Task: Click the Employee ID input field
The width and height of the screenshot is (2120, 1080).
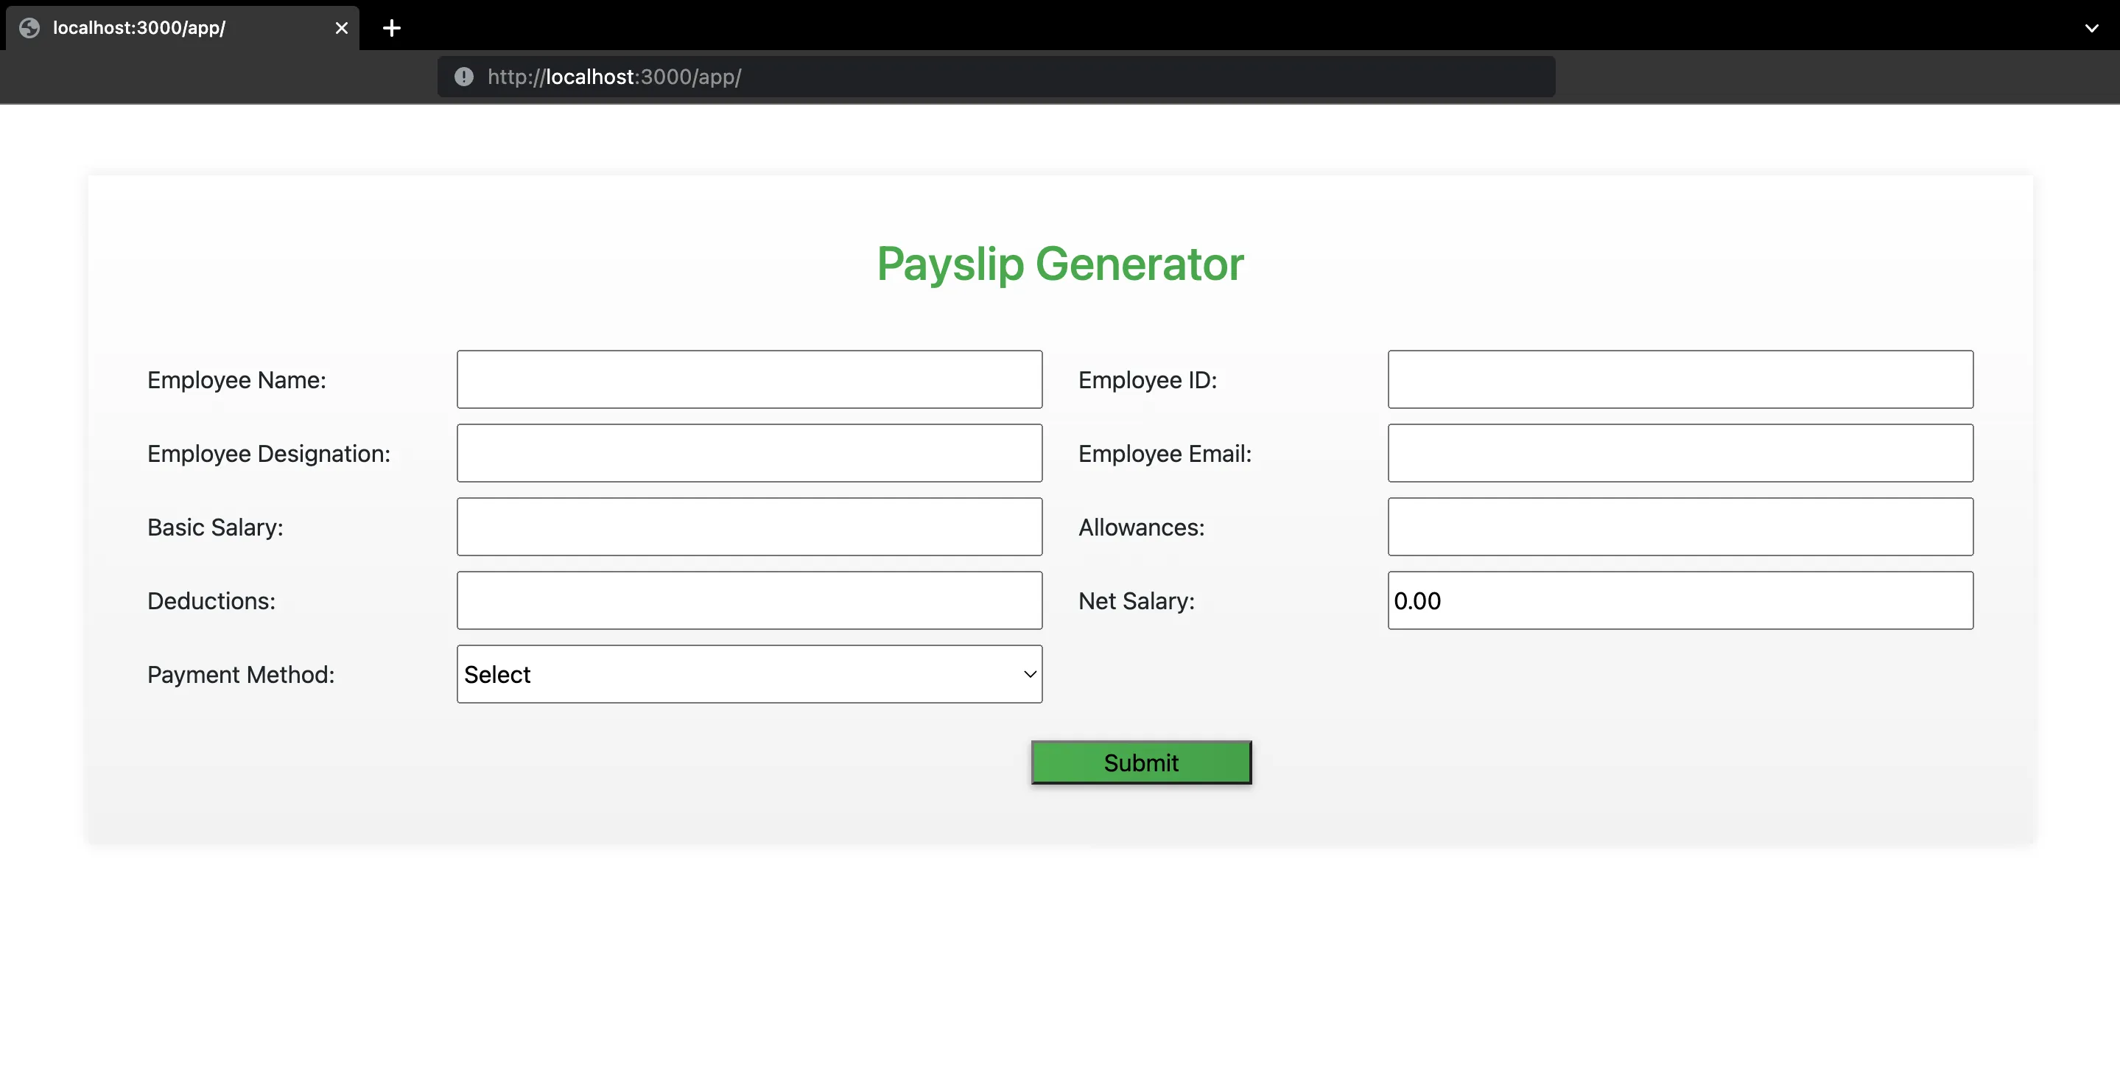Action: pyautogui.click(x=1679, y=379)
